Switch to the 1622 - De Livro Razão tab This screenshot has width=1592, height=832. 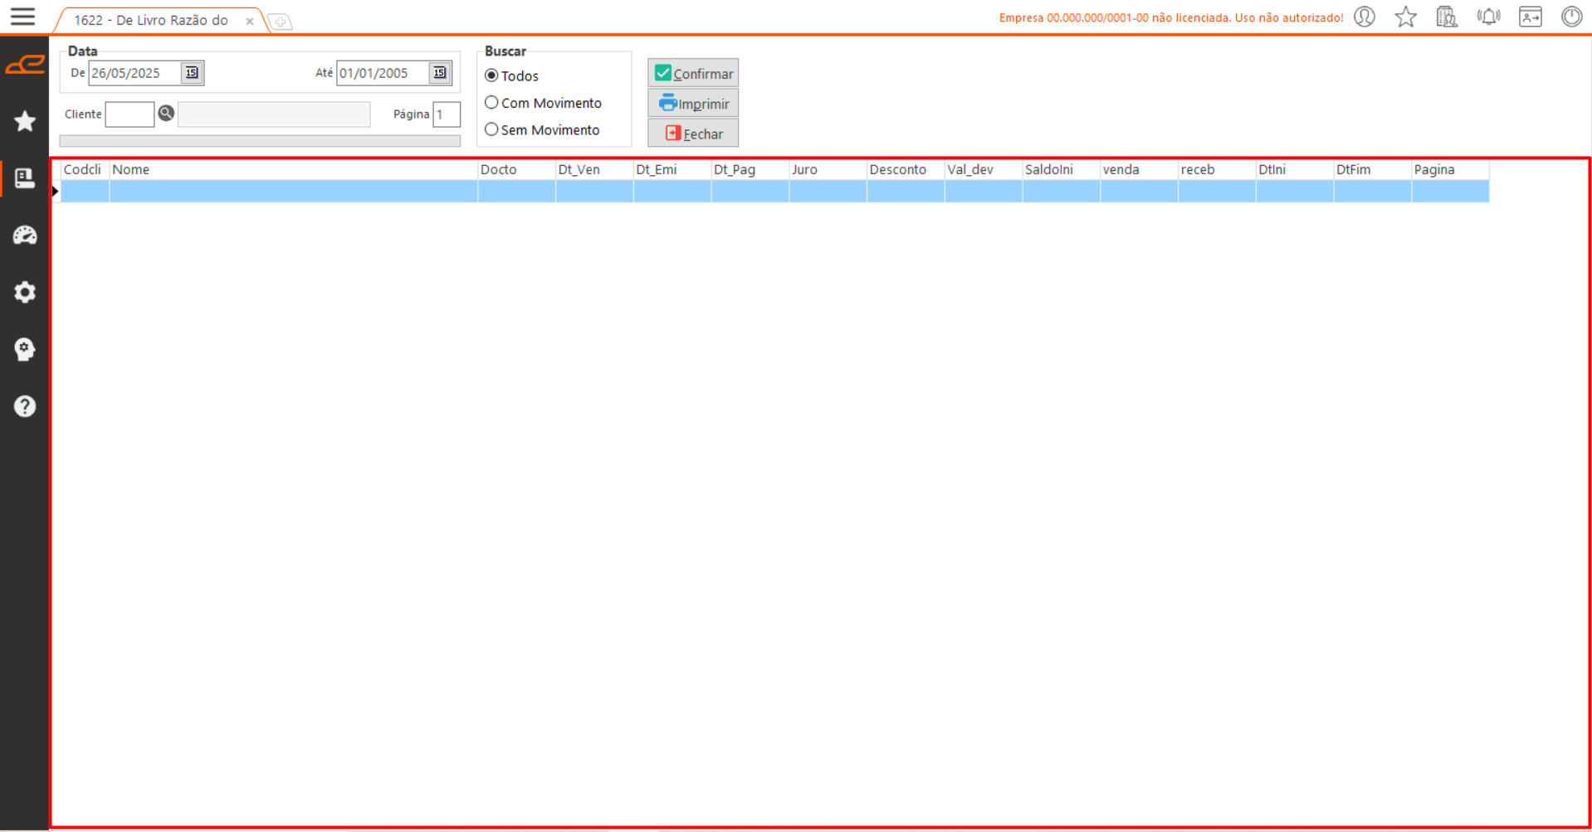click(x=151, y=21)
